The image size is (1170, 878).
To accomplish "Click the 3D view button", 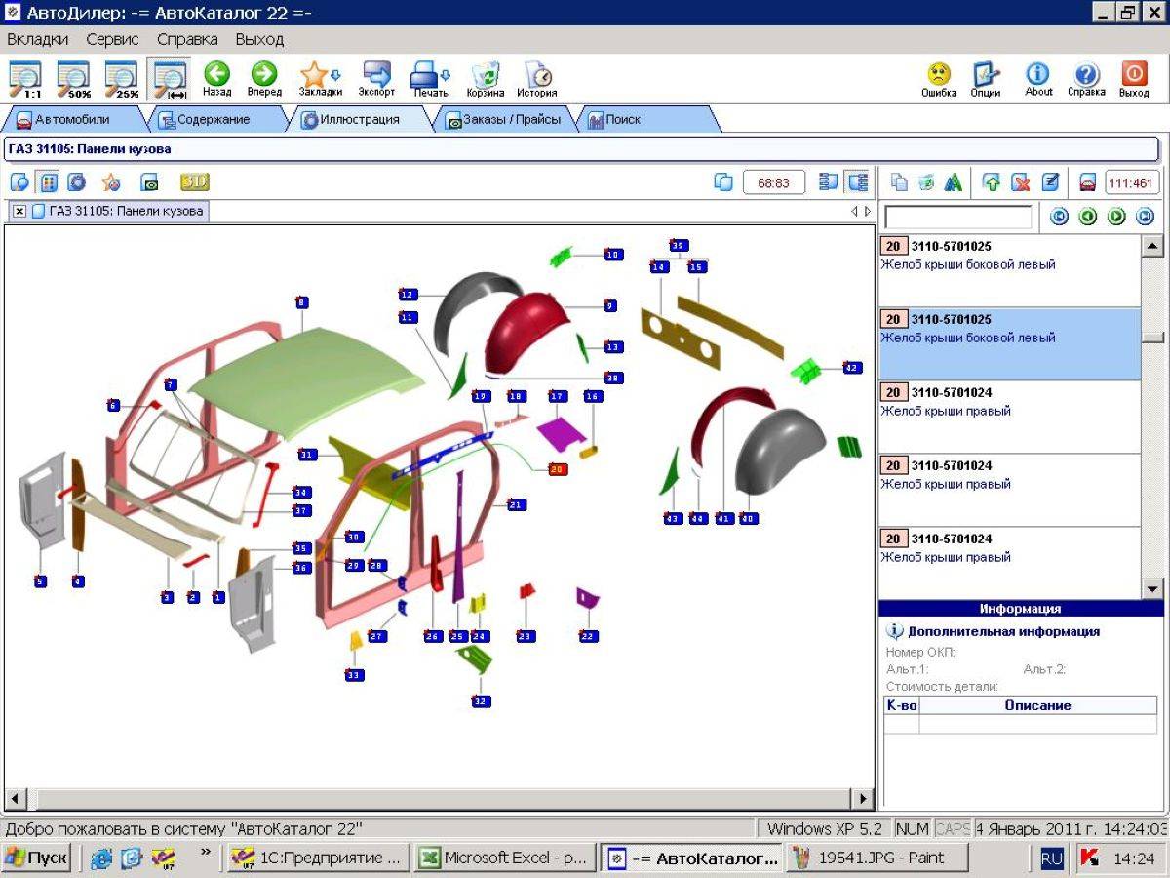I will tap(195, 181).
